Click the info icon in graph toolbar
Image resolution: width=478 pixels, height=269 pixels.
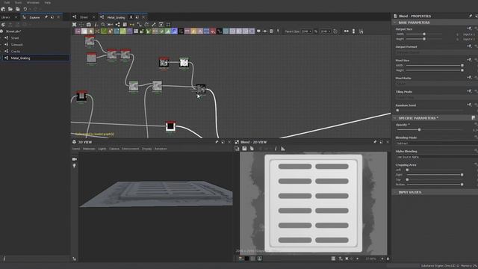click(96, 25)
